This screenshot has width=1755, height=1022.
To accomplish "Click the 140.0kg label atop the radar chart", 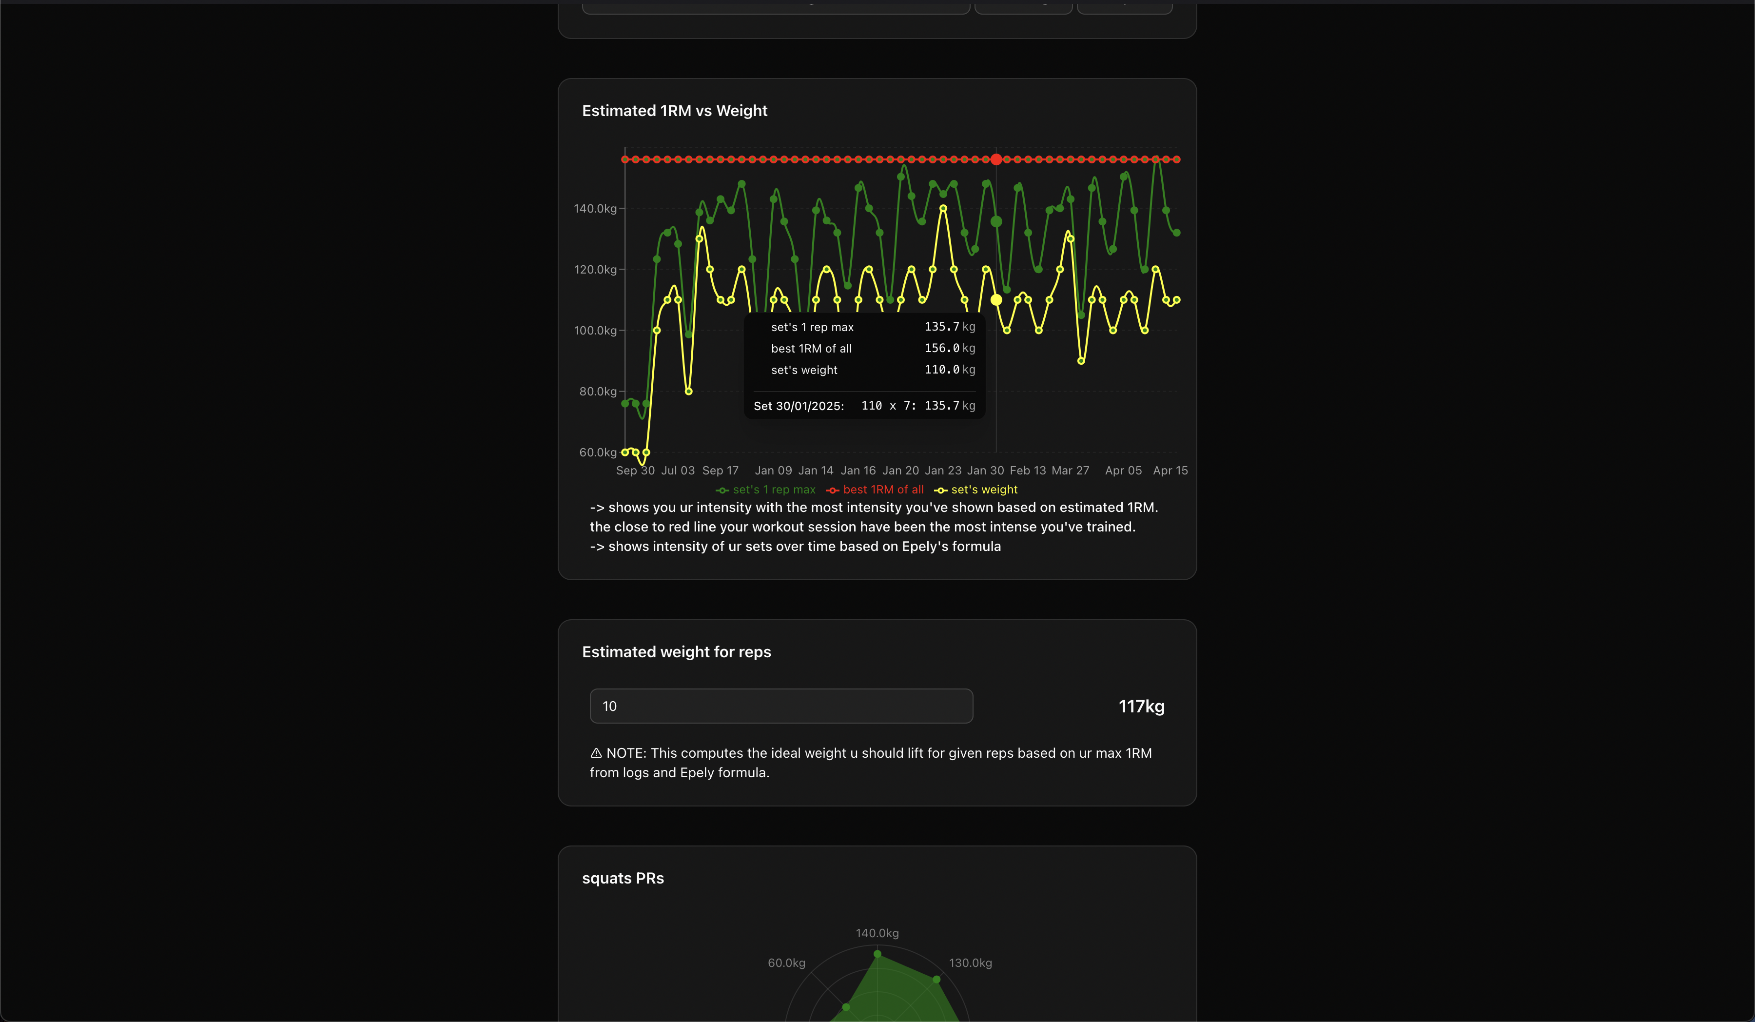I will [877, 933].
